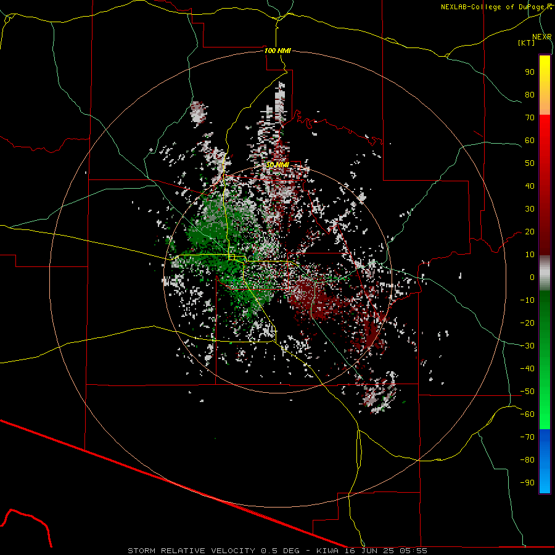Click the 50 NMI range ring label
Viewport: 555px width, 555px height.
tap(277, 165)
